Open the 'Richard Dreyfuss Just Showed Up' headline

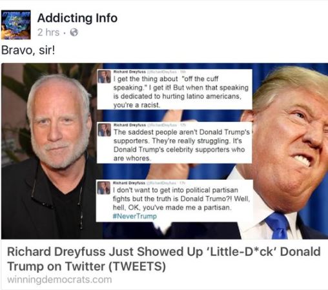point(164,259)
